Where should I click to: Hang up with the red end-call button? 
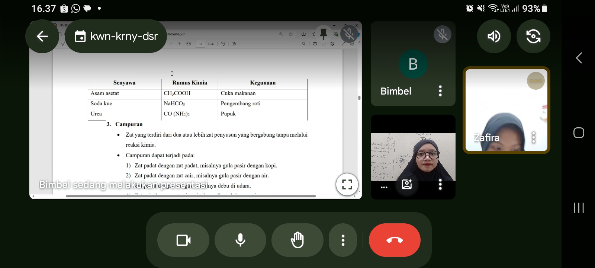tap(395, 240)
